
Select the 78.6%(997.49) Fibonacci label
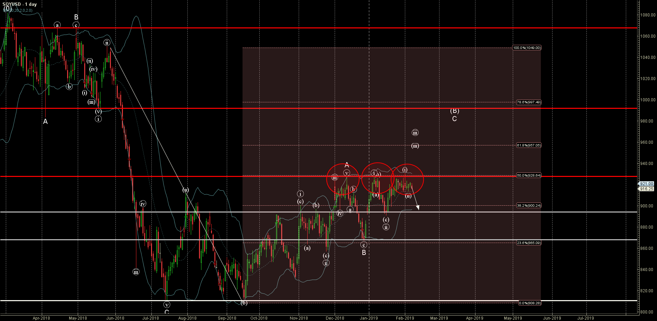[529, 102]
